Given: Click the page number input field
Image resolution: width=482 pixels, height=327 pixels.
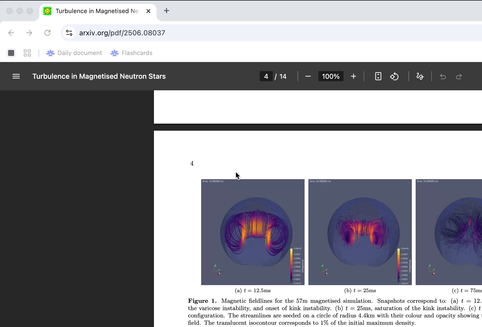Looking at the screenshot, I should pyautogui.click(x=266, y=76).
